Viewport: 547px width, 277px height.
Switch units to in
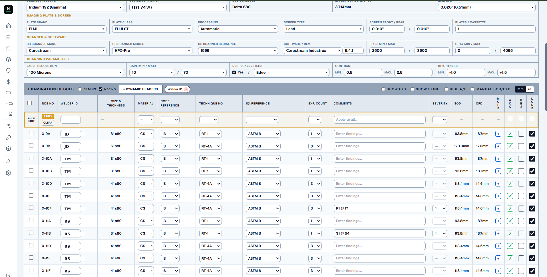(530, 89)
